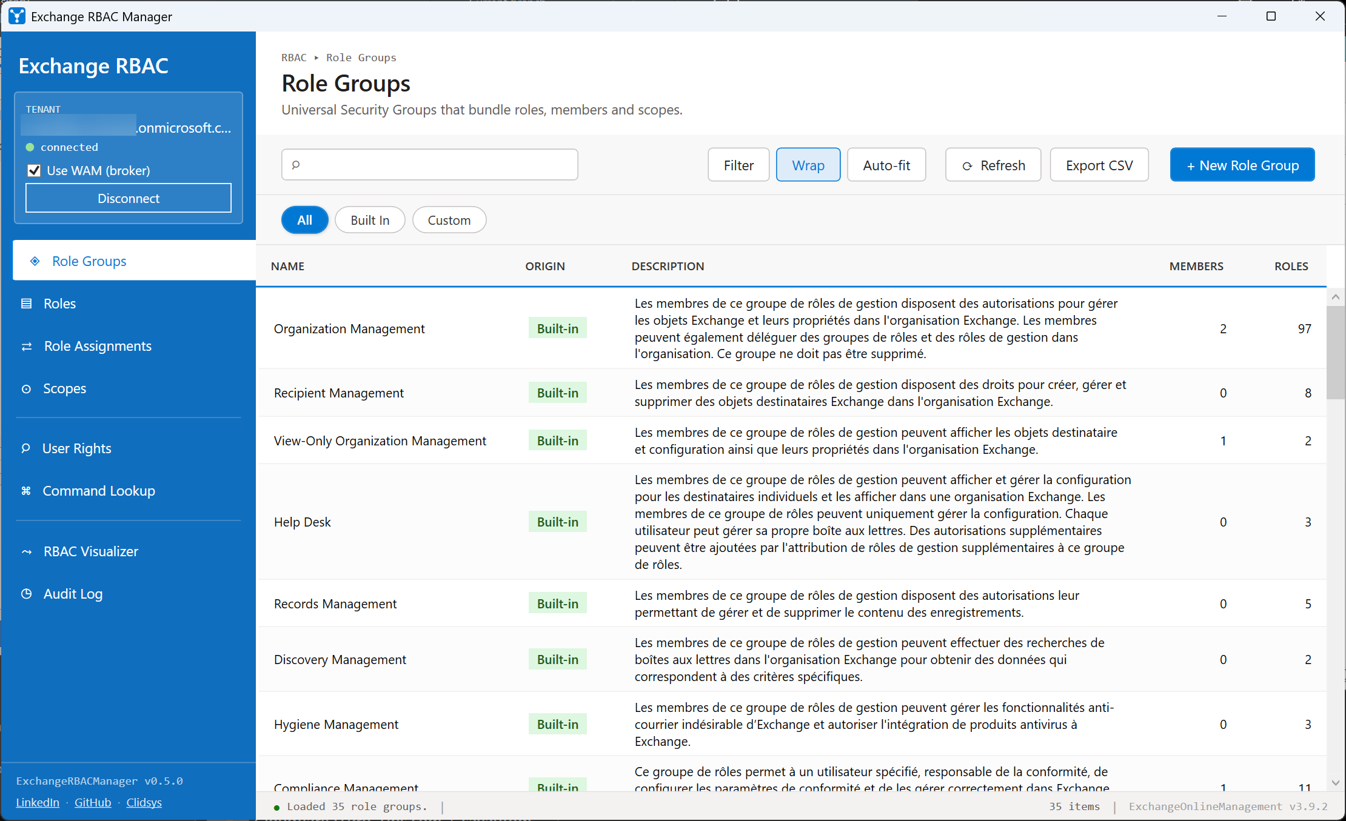Click the ExchangeOnlineManagement v3.9.2 status text

1228,806
